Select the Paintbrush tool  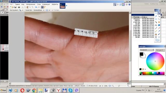[156, 28]
